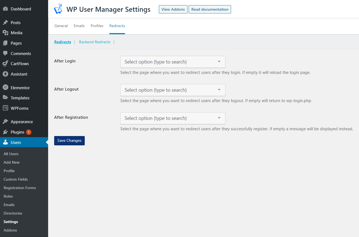359x237 pixels.
Task: Click the WPForms icon
Action: point(5,108)
